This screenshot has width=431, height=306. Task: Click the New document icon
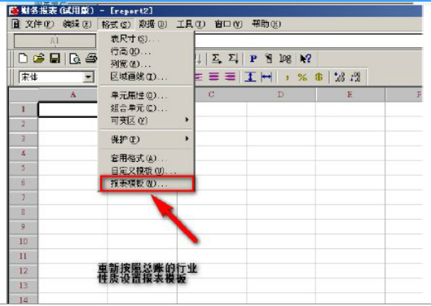point(23,59)
